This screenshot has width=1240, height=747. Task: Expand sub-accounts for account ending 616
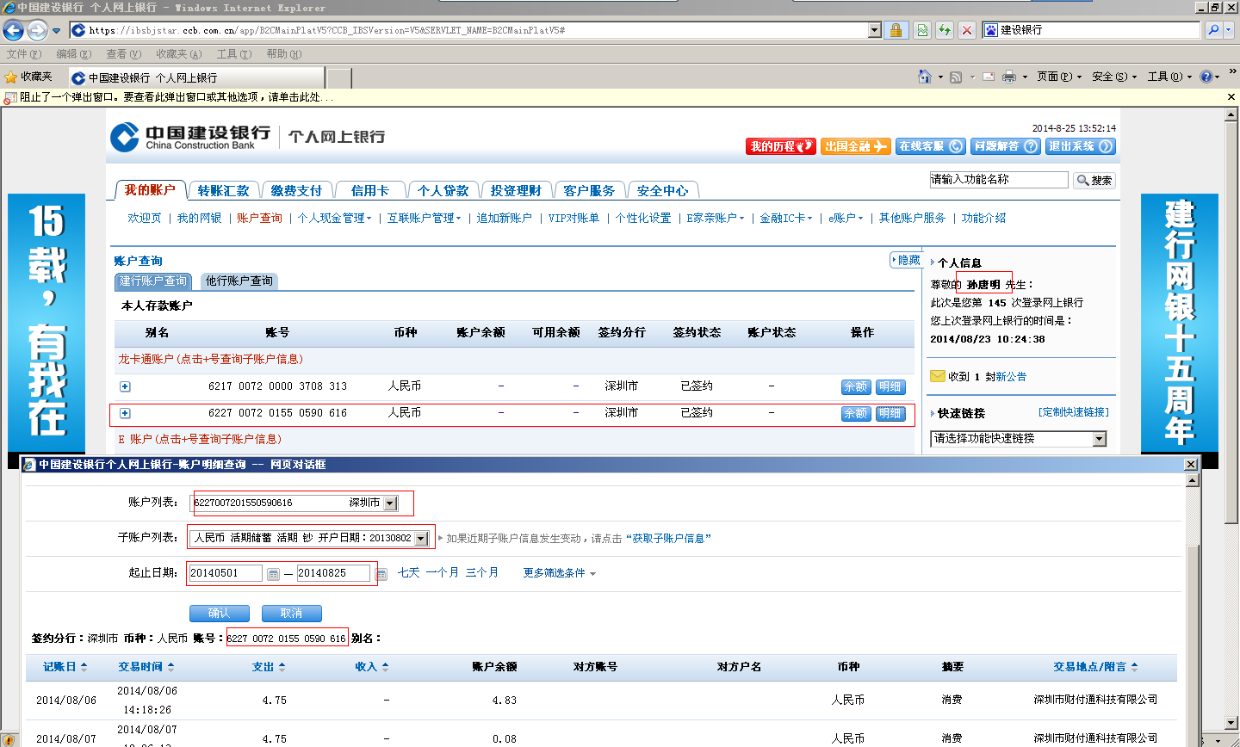point(125,413)
